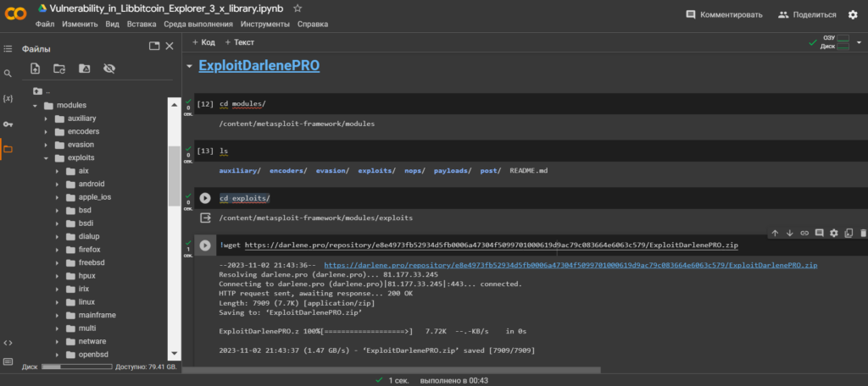
Task: Toggle showing hidden files eye icon
Action: click(x=109, y=69)
